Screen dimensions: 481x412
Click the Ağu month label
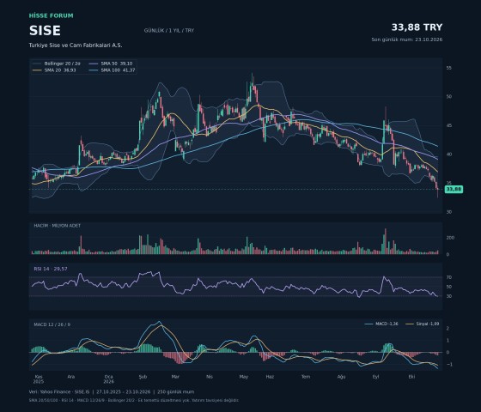click(342, 377)
